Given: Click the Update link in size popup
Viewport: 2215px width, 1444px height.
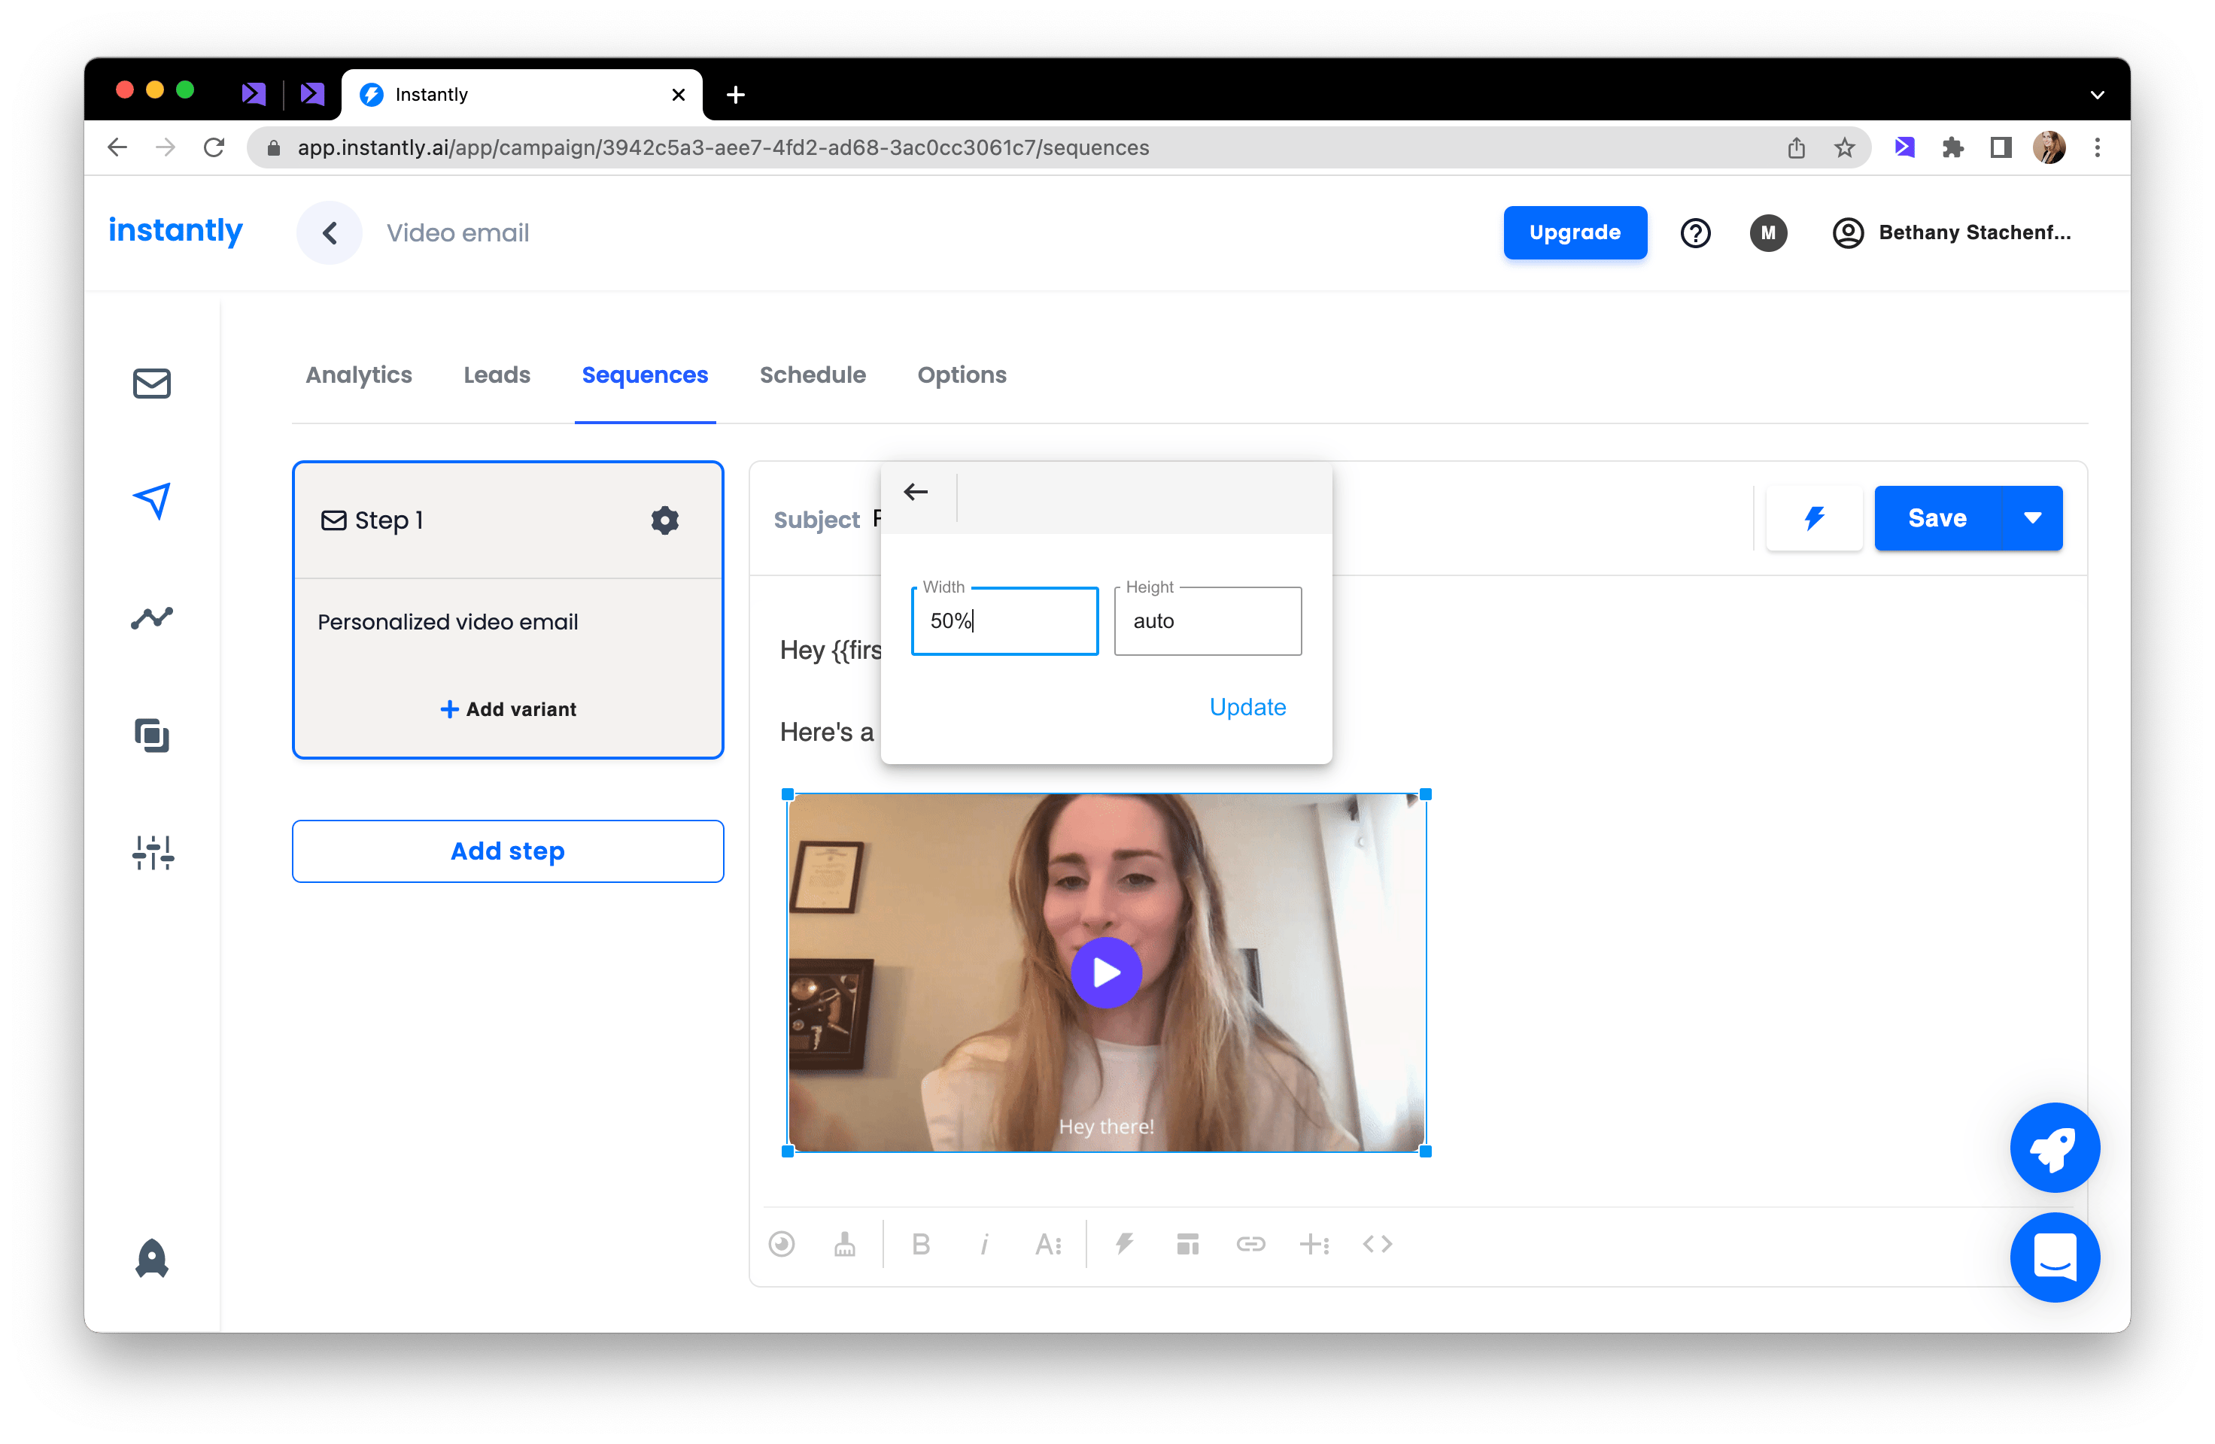Looking at the screenshot, I should (1247, 707).
